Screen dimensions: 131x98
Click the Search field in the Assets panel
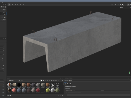click(29, 81)
